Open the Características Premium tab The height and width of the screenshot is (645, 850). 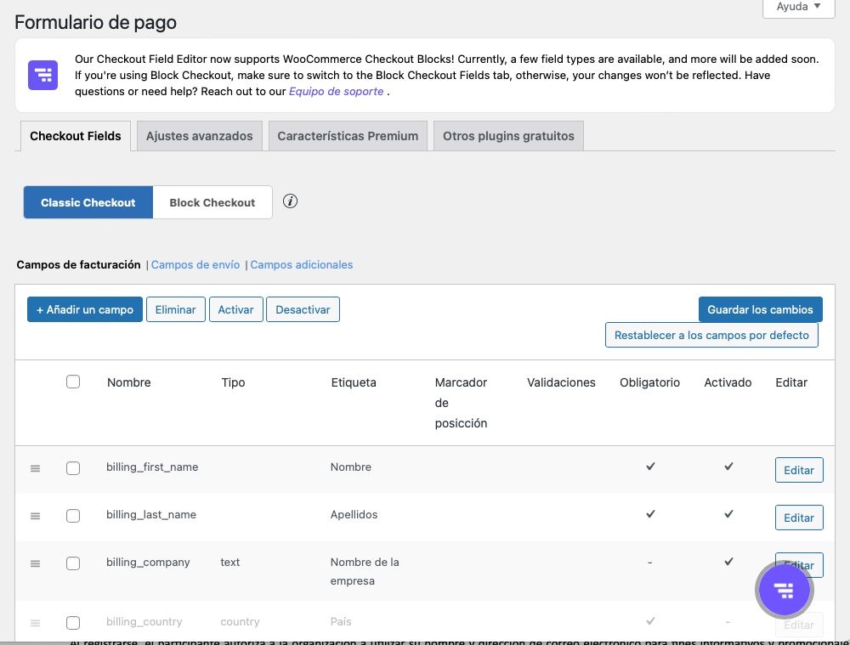point(348,136)
